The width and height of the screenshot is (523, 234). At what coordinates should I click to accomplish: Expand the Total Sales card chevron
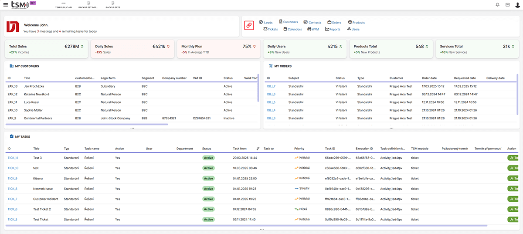pyautogui.click(x=82, y=46)
